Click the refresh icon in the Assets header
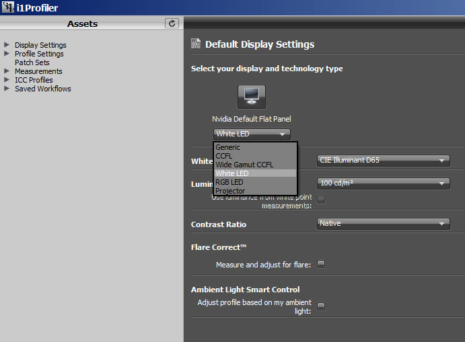Image resolution: width=465 pixels, height=342 pixels. (x=172, y=24)
